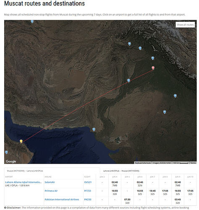Select the blue Karachi coast airport marker
Image resolution: width=199 pixels, height=210 pixels.
click(94, 129)
